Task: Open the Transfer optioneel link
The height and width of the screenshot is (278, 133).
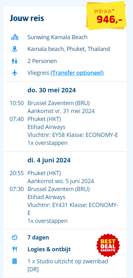Action: pos(77,73)
